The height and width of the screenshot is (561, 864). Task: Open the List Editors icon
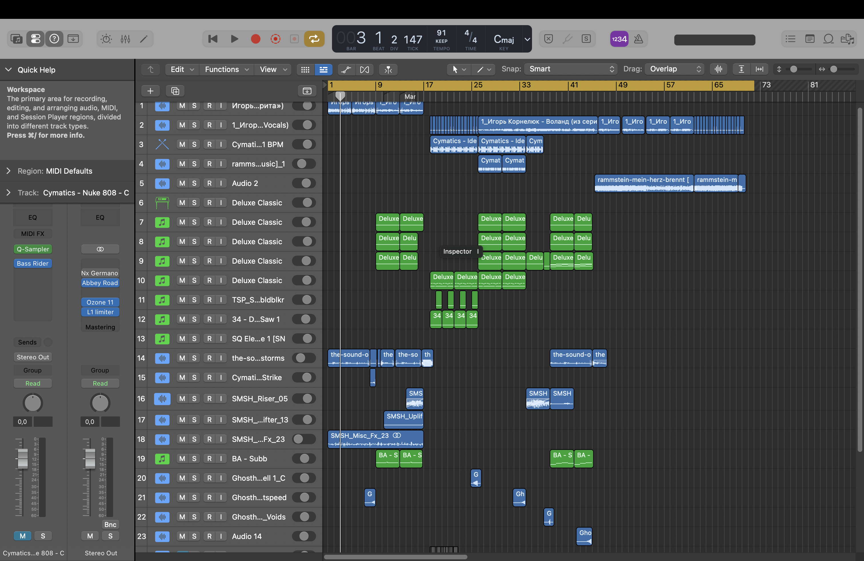(x=790, y=39)
